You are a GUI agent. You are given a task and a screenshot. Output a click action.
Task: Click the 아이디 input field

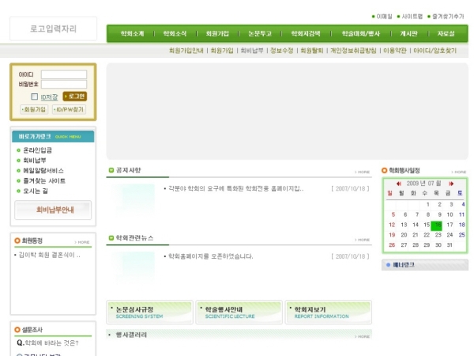pos(64,74)
